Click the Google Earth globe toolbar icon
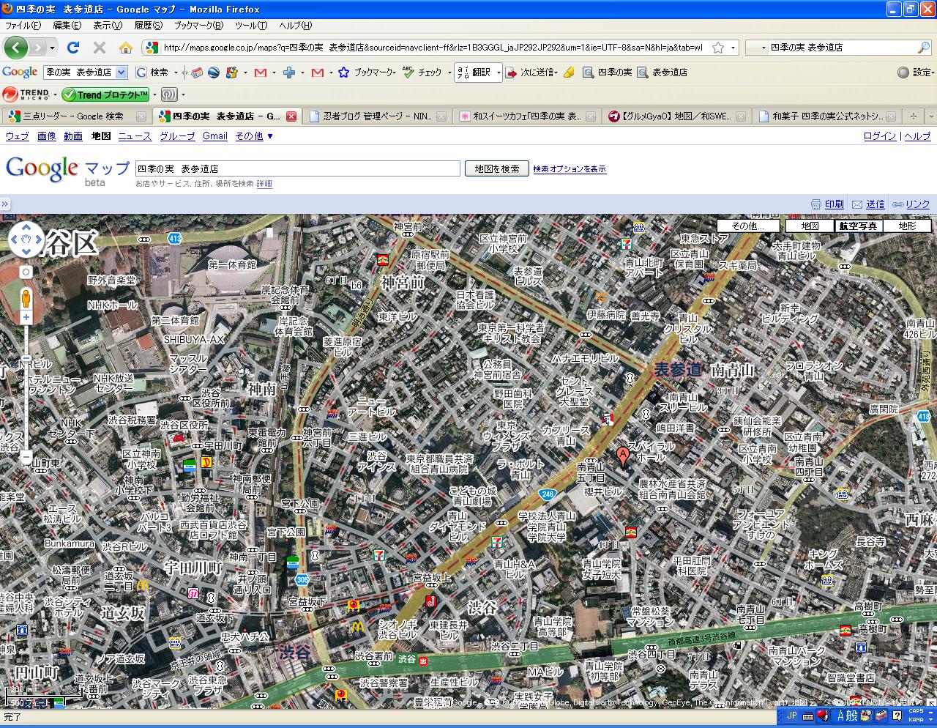The image size is (937, 728). click(x=214, y=73)
